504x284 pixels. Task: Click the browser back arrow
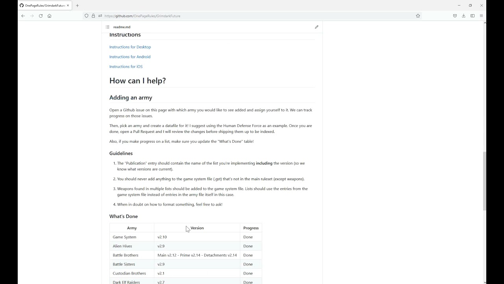[x=23, y=16]
